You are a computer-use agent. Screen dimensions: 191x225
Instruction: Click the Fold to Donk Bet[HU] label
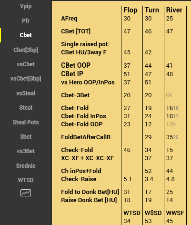pyautogui.click(x=90, y=192)
